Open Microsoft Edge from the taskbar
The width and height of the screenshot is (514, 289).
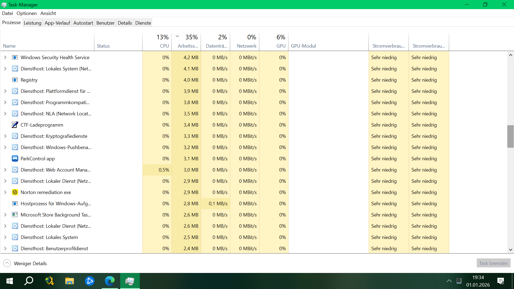pos(109,281)
